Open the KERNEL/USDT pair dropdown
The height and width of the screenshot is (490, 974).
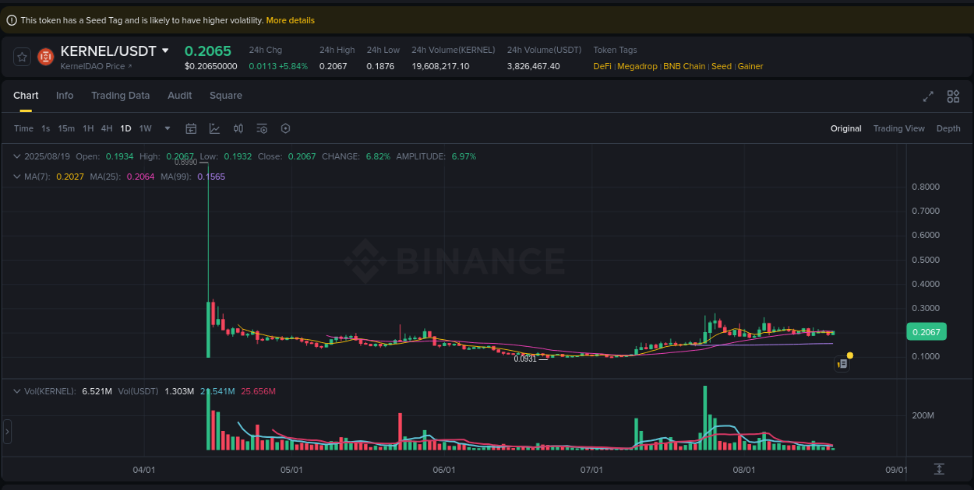coord(164,51)
